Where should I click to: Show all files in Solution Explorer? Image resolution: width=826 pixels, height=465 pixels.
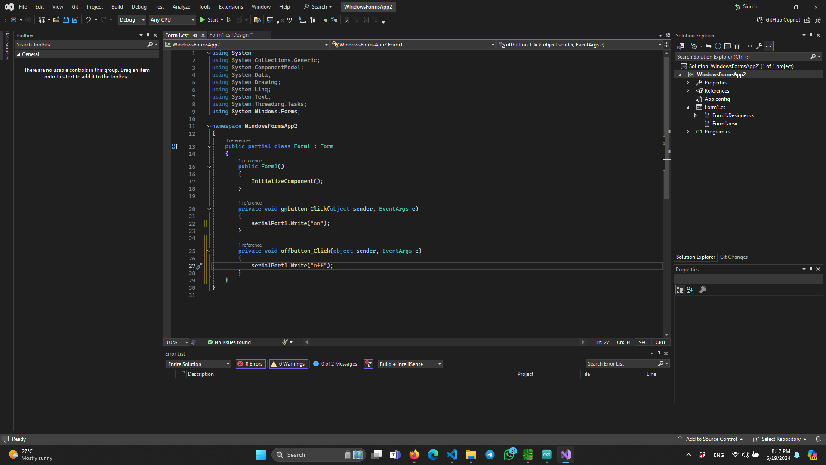click(x=737, y=46)
